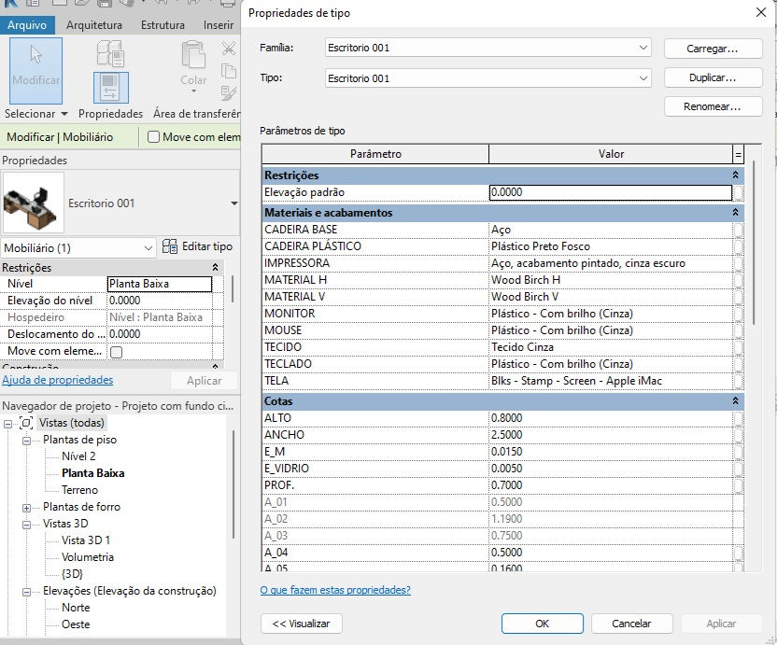Open the Colar dropdown arrow
Screen dimensions: 777x645
[193, 91]
